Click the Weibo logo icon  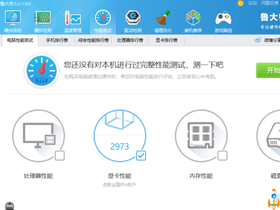point(258,40)
